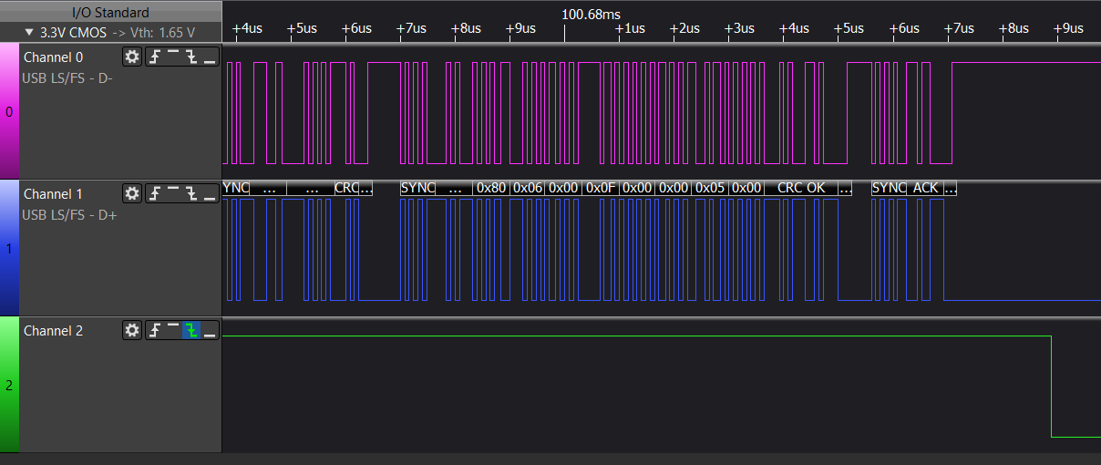Screen dimensions: 1101x465
Task: Click the ACK decoded packet label
Action: coord(925,188)
